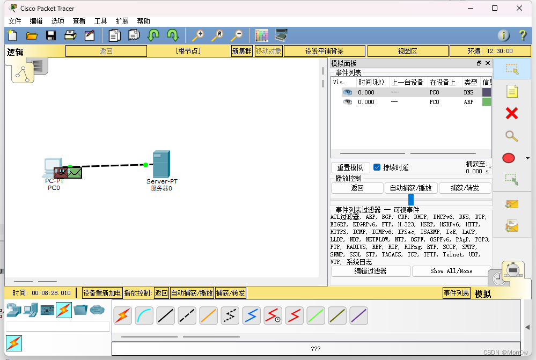Choose the Resize Shape tool
The height and width of the screenshot is (360, 536).
pos(512,179)
